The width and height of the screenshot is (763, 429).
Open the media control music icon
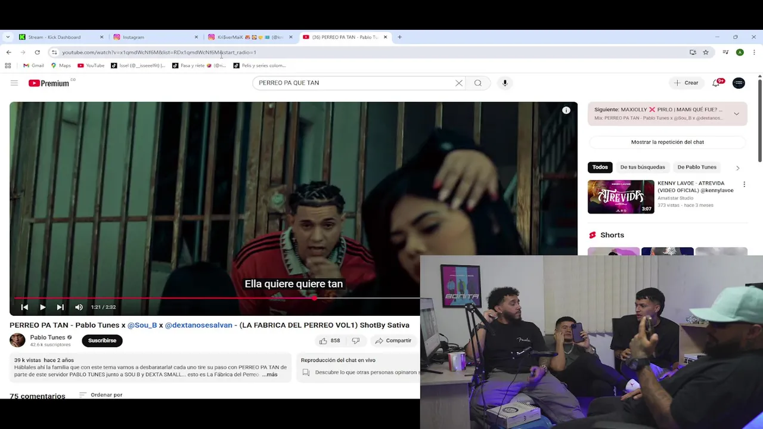click(725, 52)
